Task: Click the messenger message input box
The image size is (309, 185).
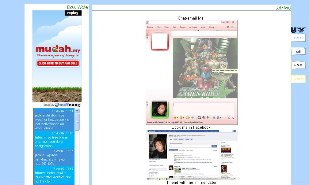Action: pos(204,109)
